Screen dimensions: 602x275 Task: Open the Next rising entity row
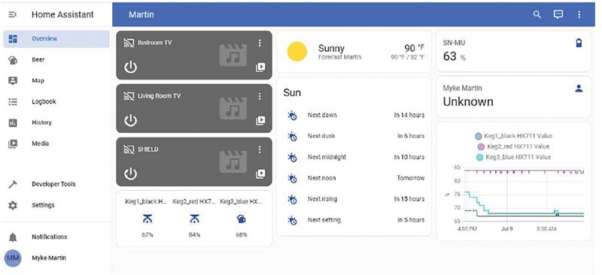pyautogui.click(x=354, y=199)
